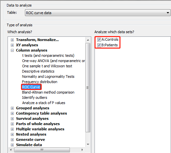Select ROC Curve analysis

31,87
